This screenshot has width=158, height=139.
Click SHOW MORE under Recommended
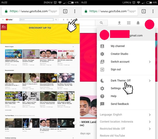pyautogui.click(x=8, y=110)
